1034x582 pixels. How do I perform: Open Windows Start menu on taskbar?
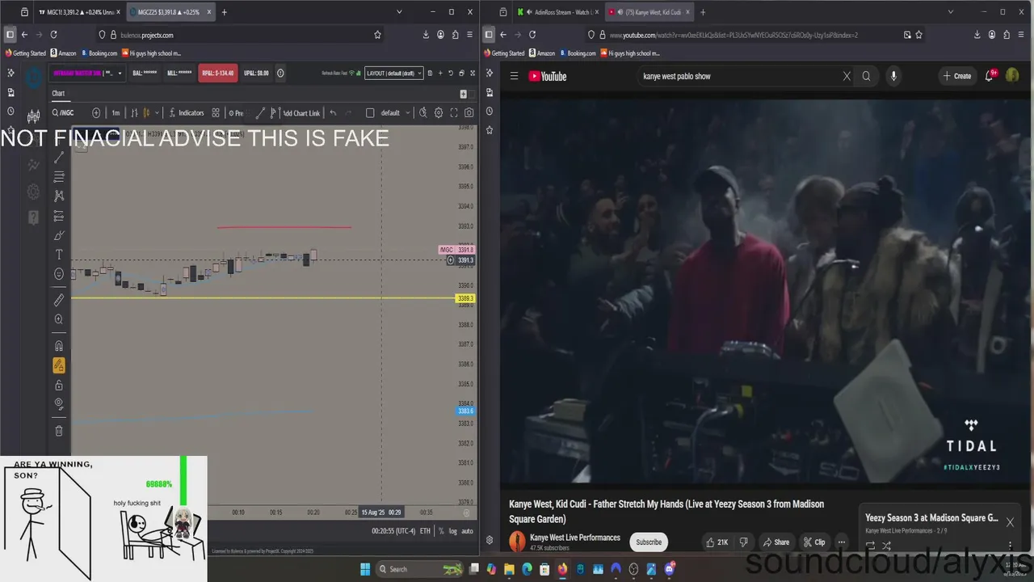364,569
